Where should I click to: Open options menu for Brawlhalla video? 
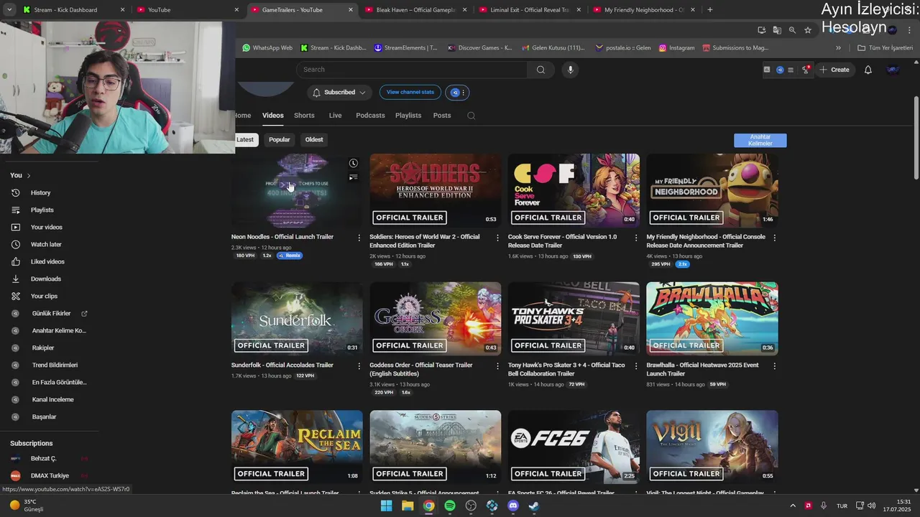click(x=774, y=365)
